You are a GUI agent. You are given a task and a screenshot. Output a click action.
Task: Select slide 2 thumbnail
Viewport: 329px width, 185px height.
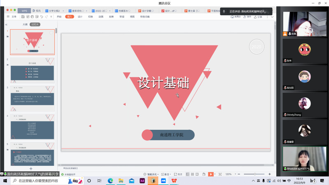(x=32, y=70)
